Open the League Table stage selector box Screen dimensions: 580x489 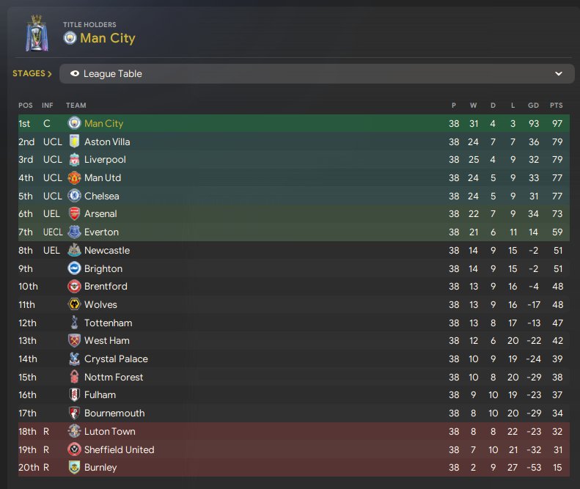tap(317, 73)
